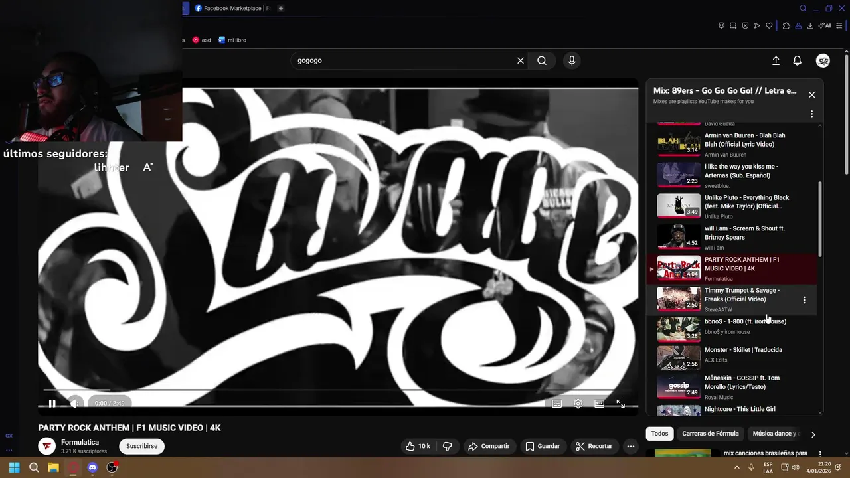This screenshot has height=478, width=850.
Task: Toggle subtitles in the video player
Action: click(x=557, y=404)
